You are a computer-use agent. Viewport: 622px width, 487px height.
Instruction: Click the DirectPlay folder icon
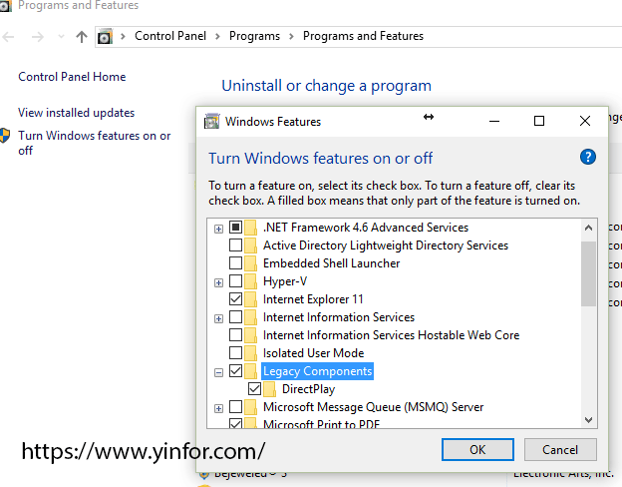click(x=268, y=389)
